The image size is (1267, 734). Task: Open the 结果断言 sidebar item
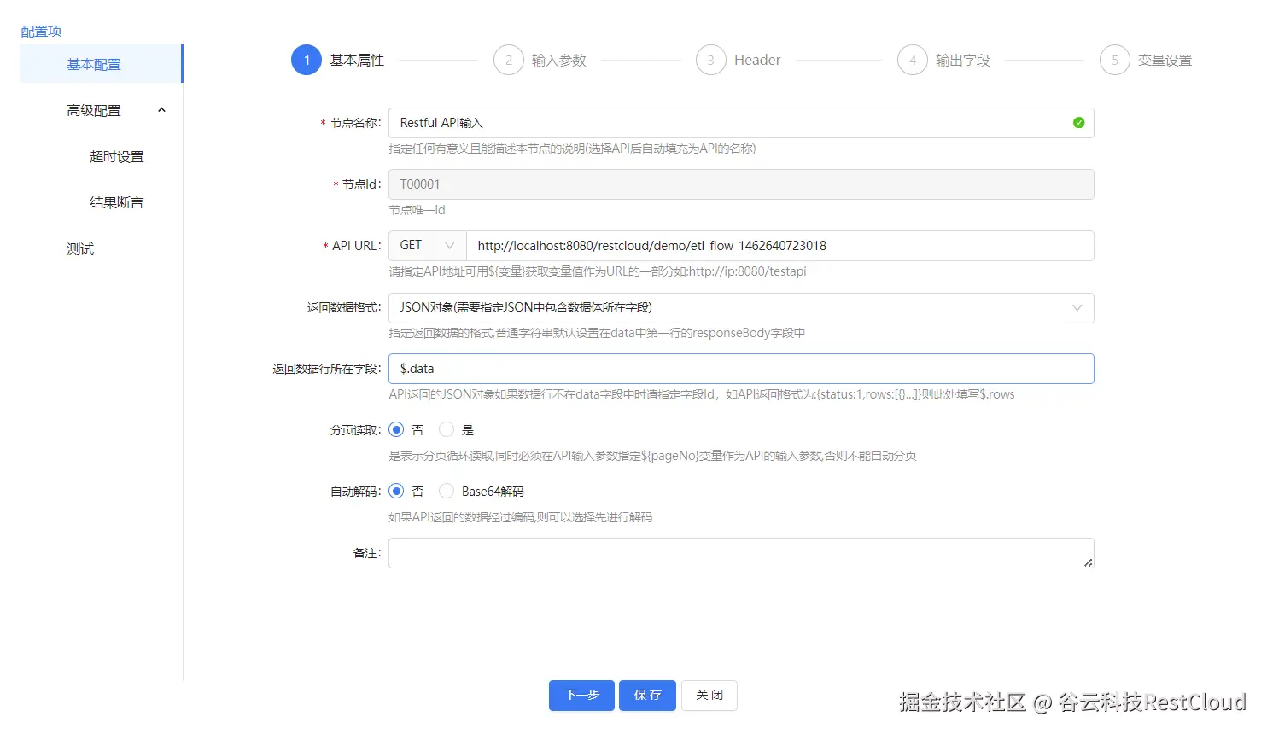pos(117,202)
